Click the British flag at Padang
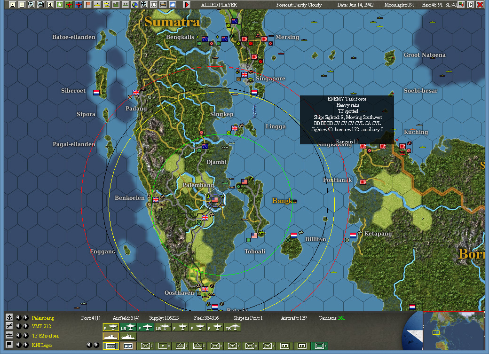This screenshot has width=489, height=354. click(x=136, y=92)
